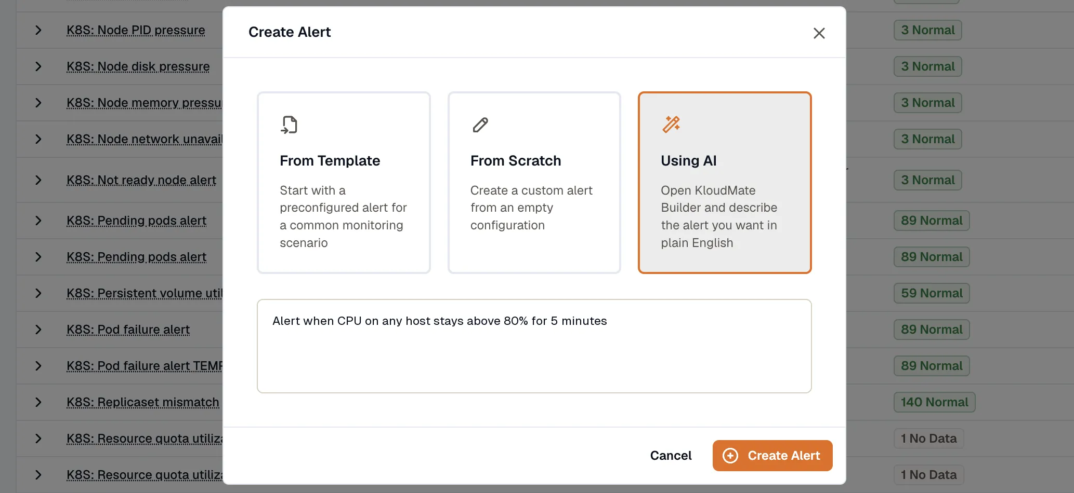The image size is (1074, 493).
Task: Click the alert description text box
Action: 534,346
